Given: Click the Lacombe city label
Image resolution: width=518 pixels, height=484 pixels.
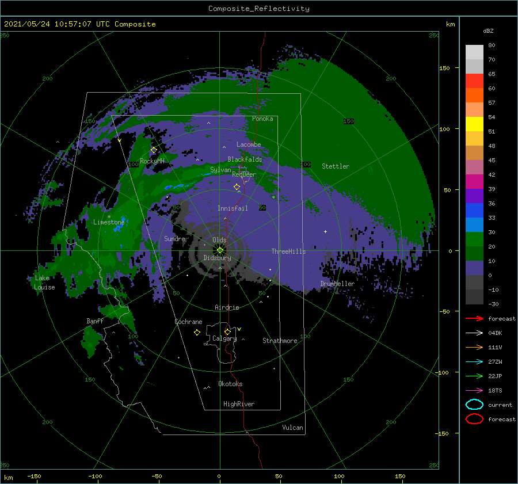Looking at the screenshot, I should pyautogui.click(x=249, y=144).
